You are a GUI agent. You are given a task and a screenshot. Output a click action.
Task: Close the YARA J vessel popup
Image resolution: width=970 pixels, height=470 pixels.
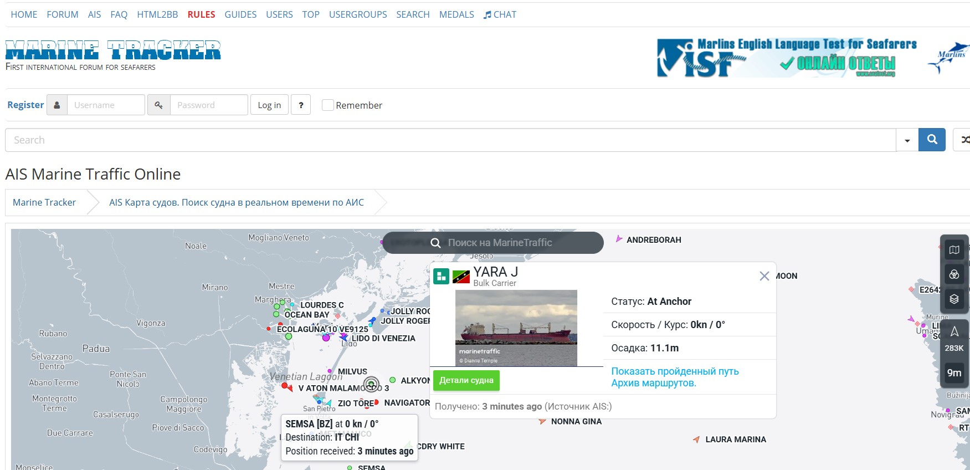pos(764,276)
